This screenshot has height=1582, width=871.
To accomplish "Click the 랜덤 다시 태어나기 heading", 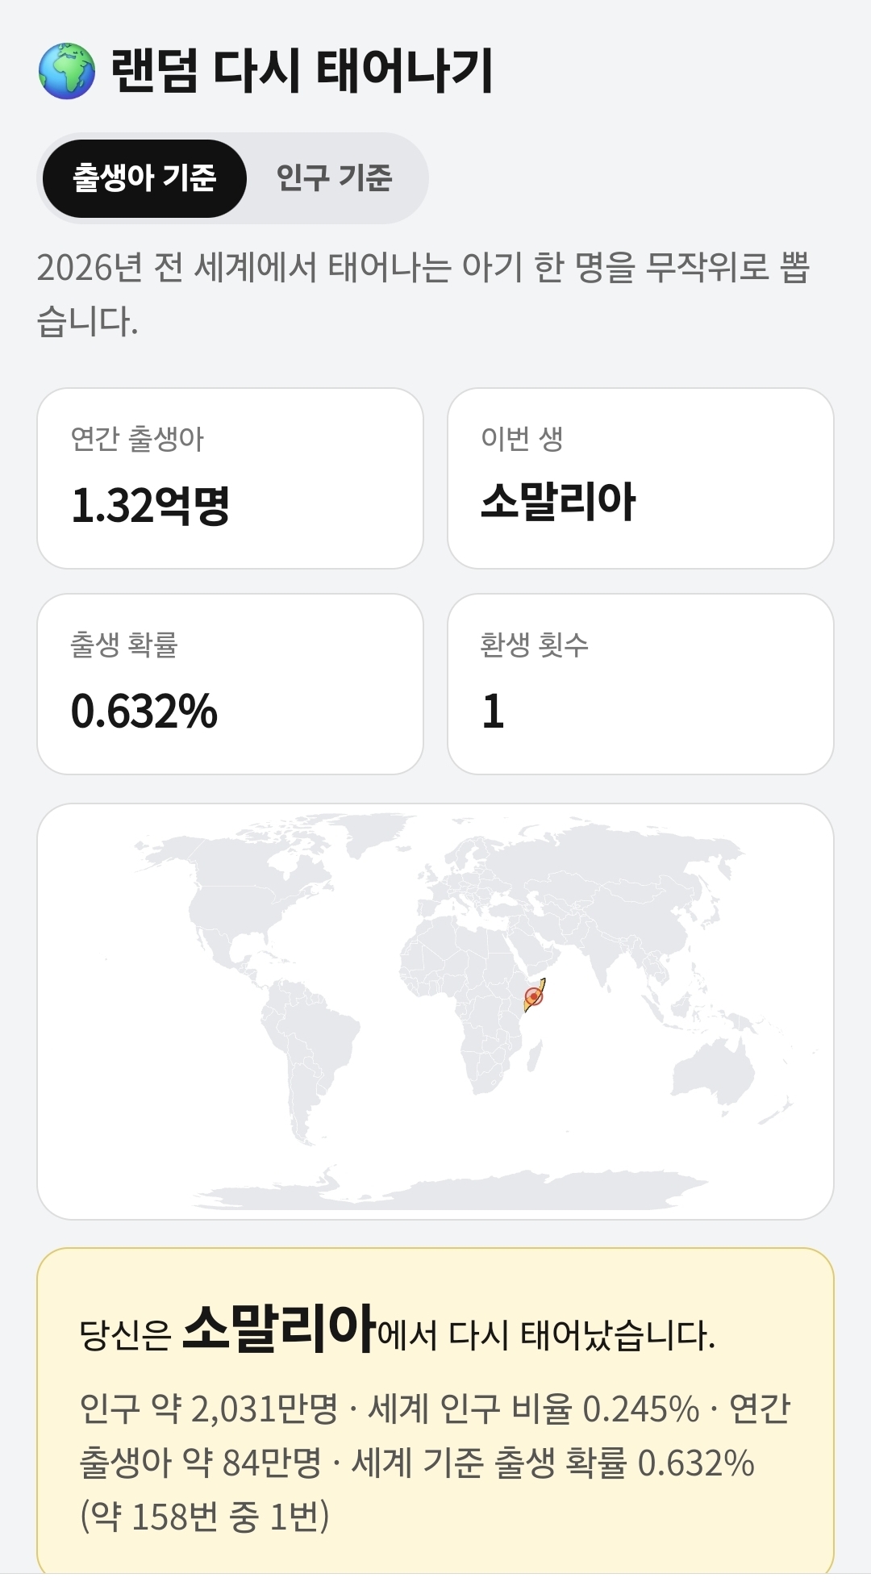I will pos(301,71).
